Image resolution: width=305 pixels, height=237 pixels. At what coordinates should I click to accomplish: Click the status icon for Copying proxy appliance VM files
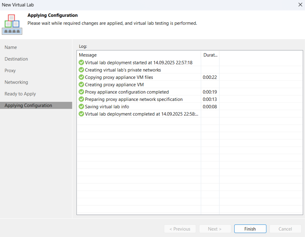tap(81, 77)
